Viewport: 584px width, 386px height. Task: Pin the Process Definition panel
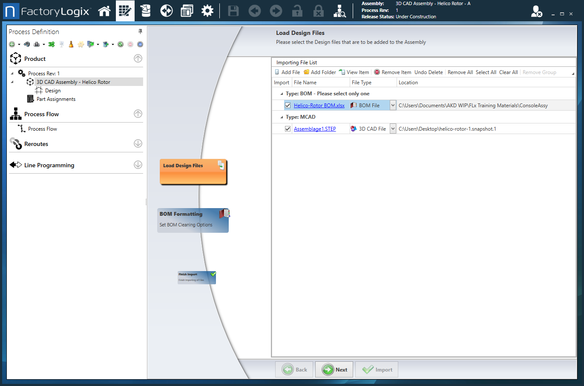click(140, 31)
